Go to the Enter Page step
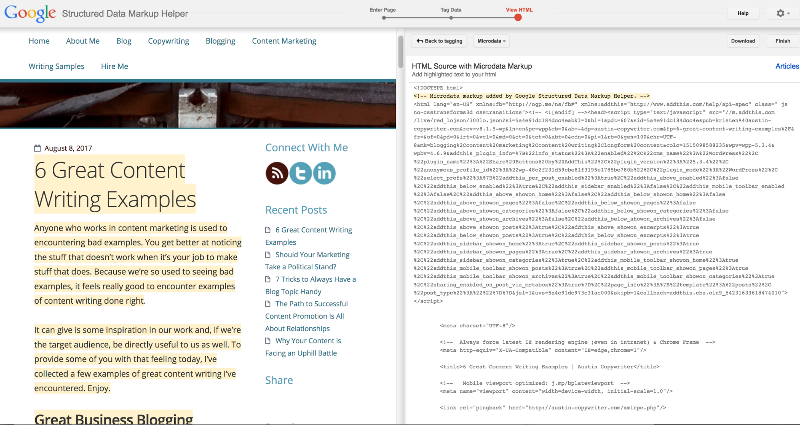800x425 pixels. coord(384,18)
